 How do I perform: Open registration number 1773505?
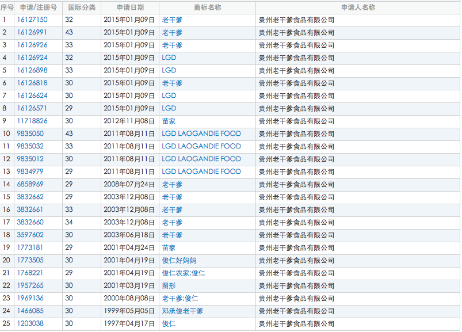30,261
